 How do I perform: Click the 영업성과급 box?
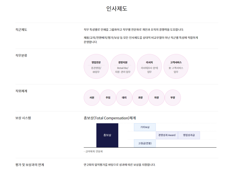pos(189,135)
